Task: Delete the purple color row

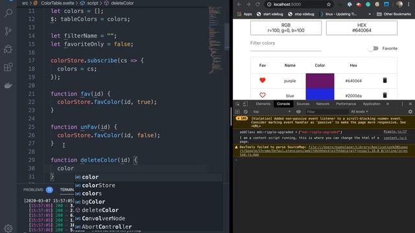Action: tap(385, 80)
